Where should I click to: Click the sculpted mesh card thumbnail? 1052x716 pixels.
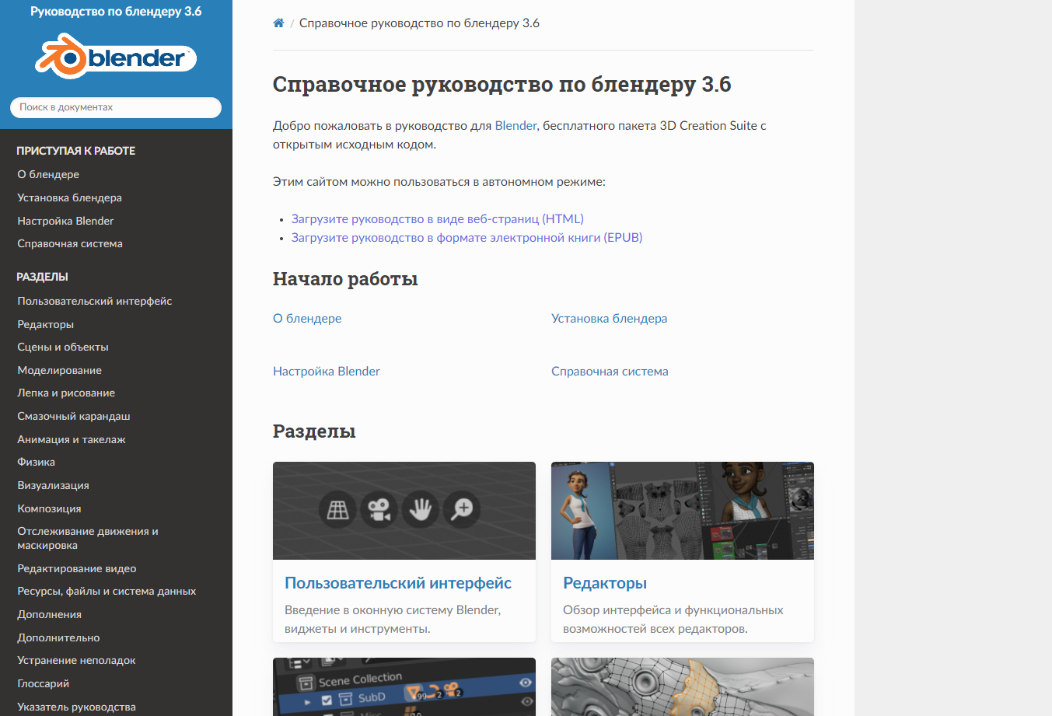pos(683,686)
